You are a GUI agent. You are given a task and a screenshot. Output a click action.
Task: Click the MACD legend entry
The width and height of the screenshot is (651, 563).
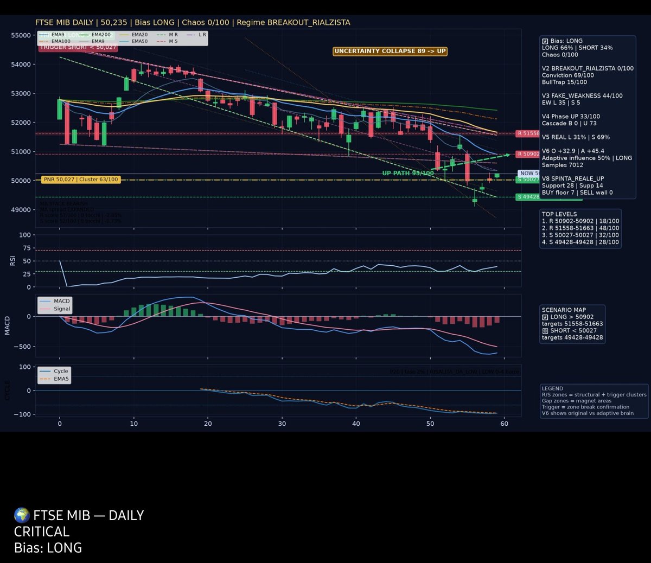[x=55, y=301]
